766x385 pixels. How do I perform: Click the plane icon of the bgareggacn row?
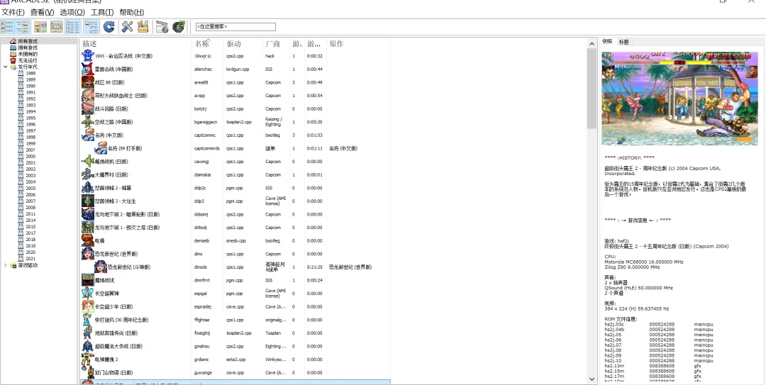point(88,122)
